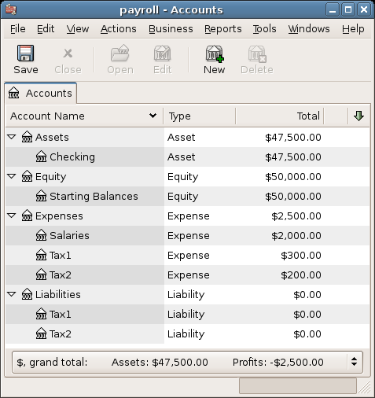Click the New account toolbar icon
Image resolution: width=375 pixels, height=398 pixels.
pos(215,53)
